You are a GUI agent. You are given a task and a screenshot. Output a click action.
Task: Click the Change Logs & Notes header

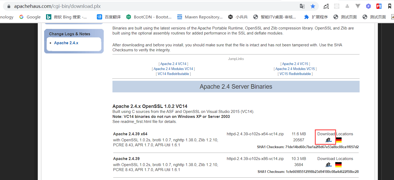[70, 34]
